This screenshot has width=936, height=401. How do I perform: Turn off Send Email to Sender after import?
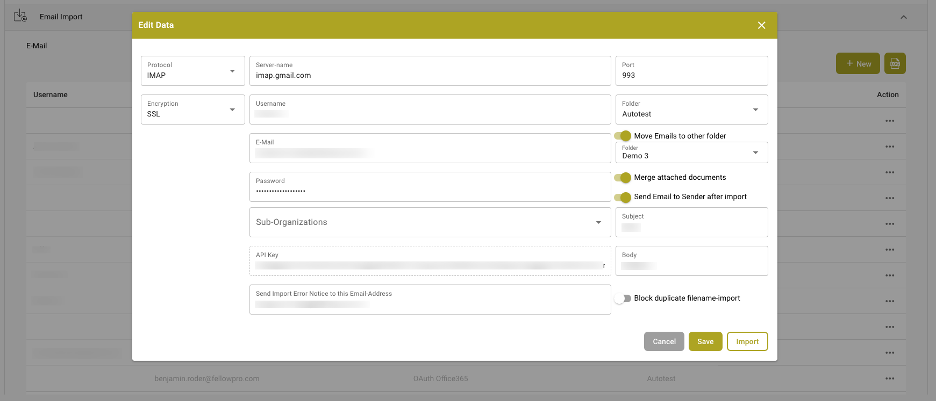pyautogui.click(x=623, y=197)
